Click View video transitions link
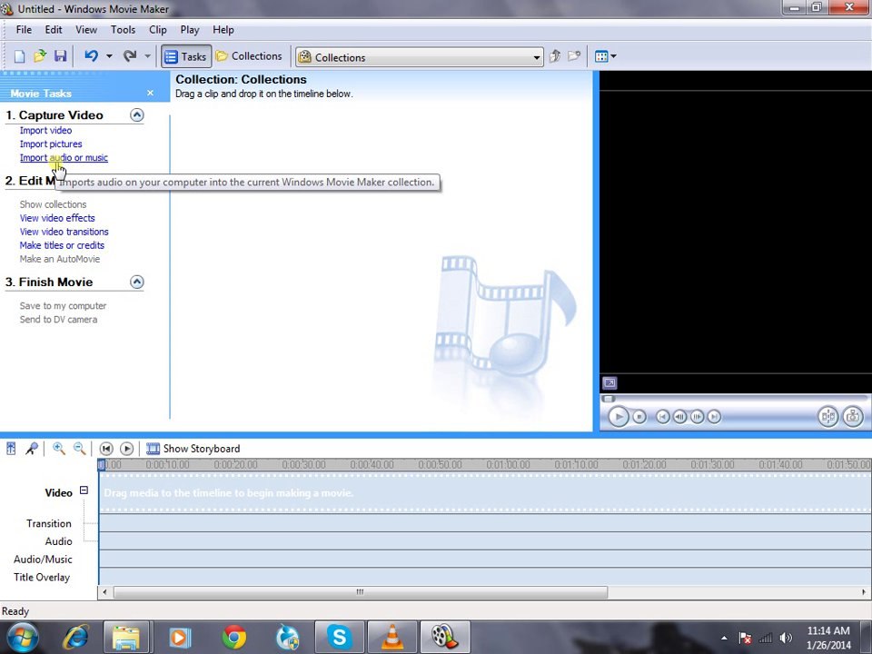Screen dimensions: 872x654 [x=64, y=232]
